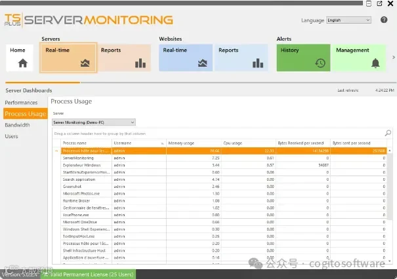Open Alerts History tile
Viewport: 397px width, 279px height.
click(x=303, y=58)
